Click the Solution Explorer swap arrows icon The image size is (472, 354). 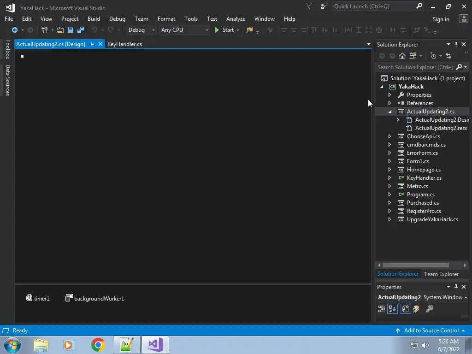click(448, 56)
